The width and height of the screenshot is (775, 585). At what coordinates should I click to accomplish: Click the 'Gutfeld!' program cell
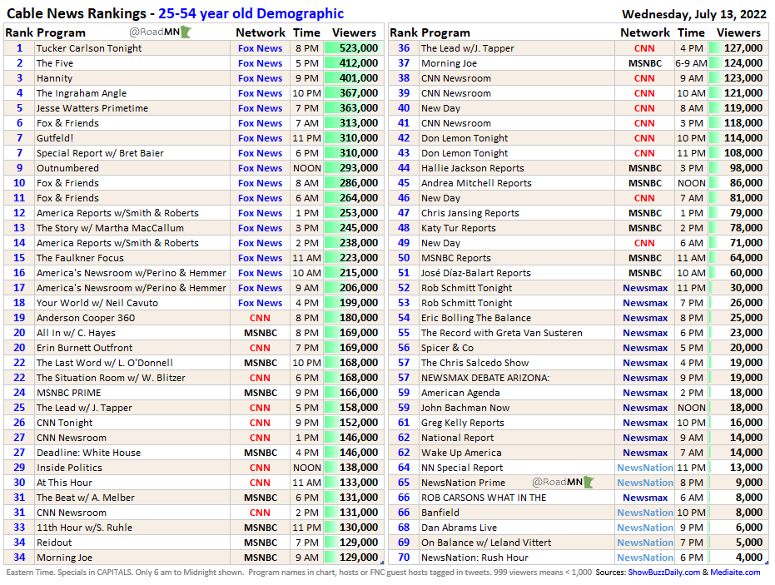(132, 138)
